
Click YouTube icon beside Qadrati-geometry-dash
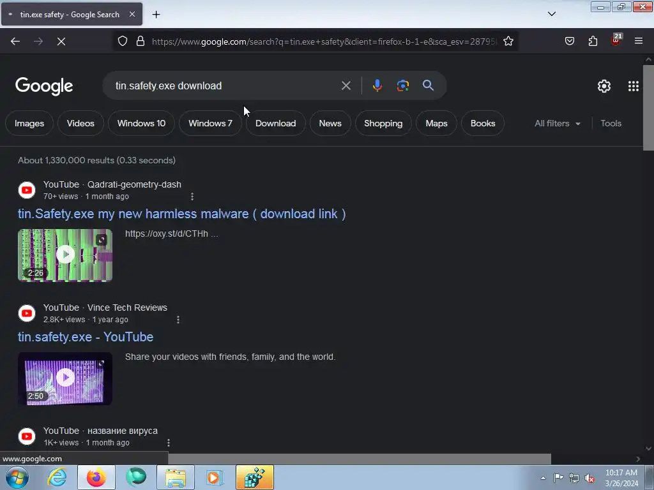[27, 190]
